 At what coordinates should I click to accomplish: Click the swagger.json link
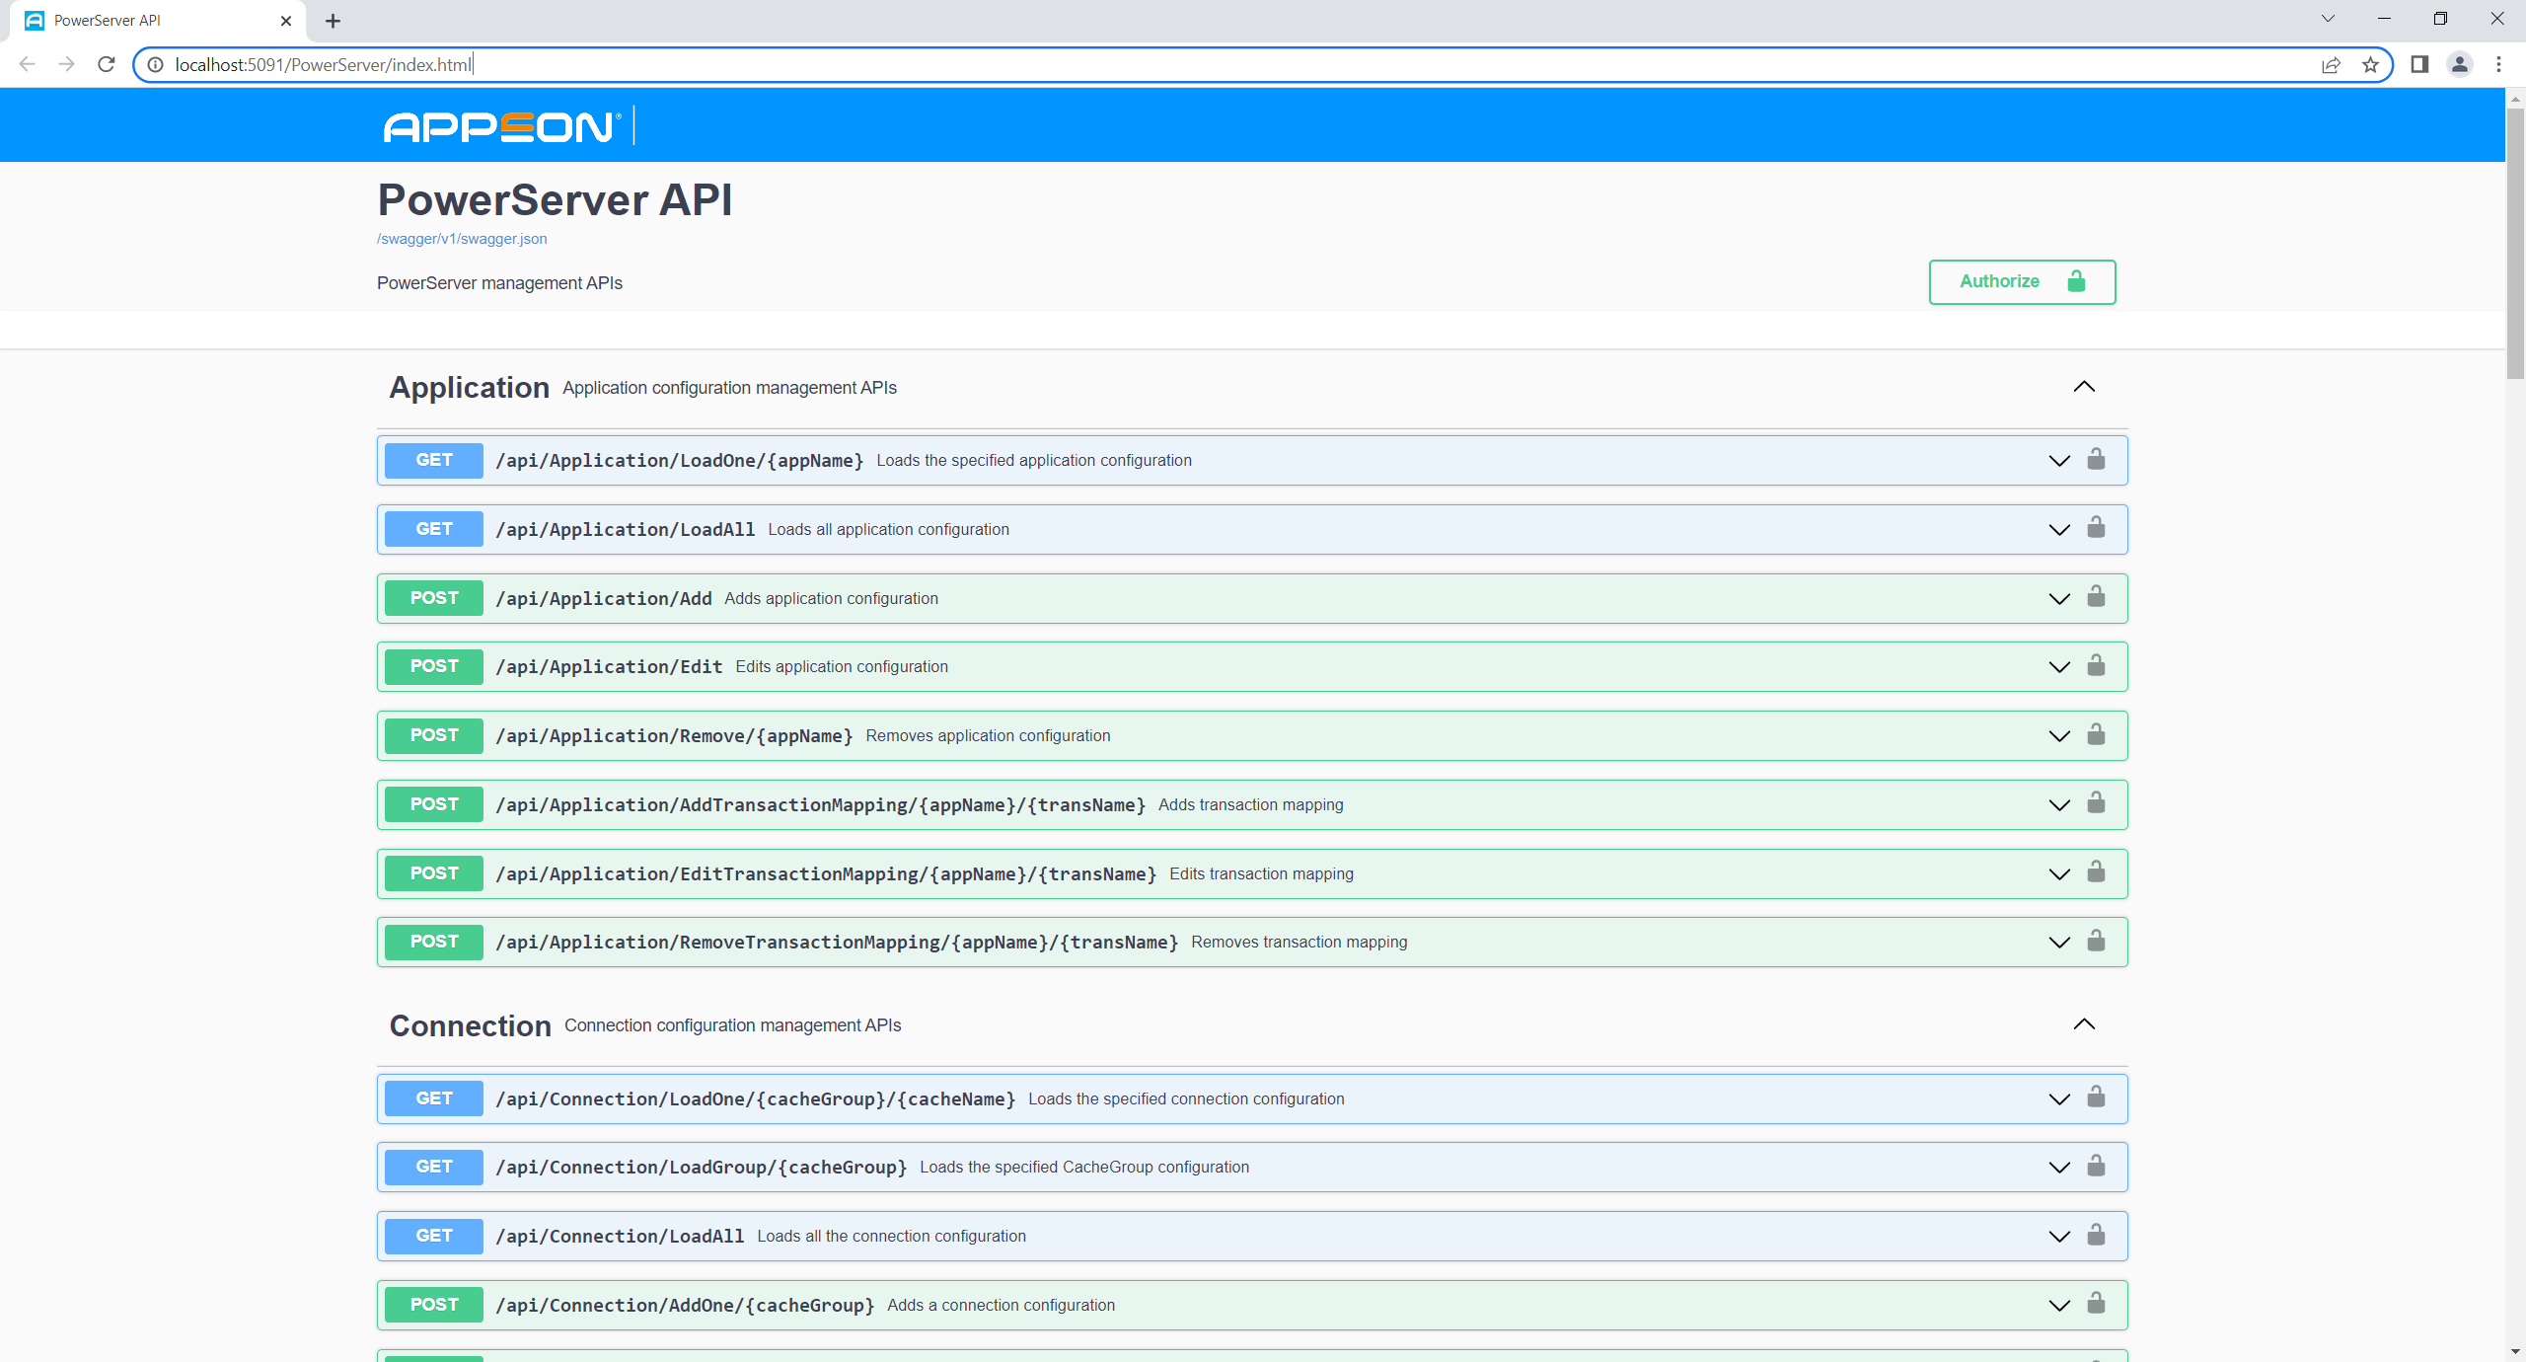pyautogui.click(x=461, y=238)
